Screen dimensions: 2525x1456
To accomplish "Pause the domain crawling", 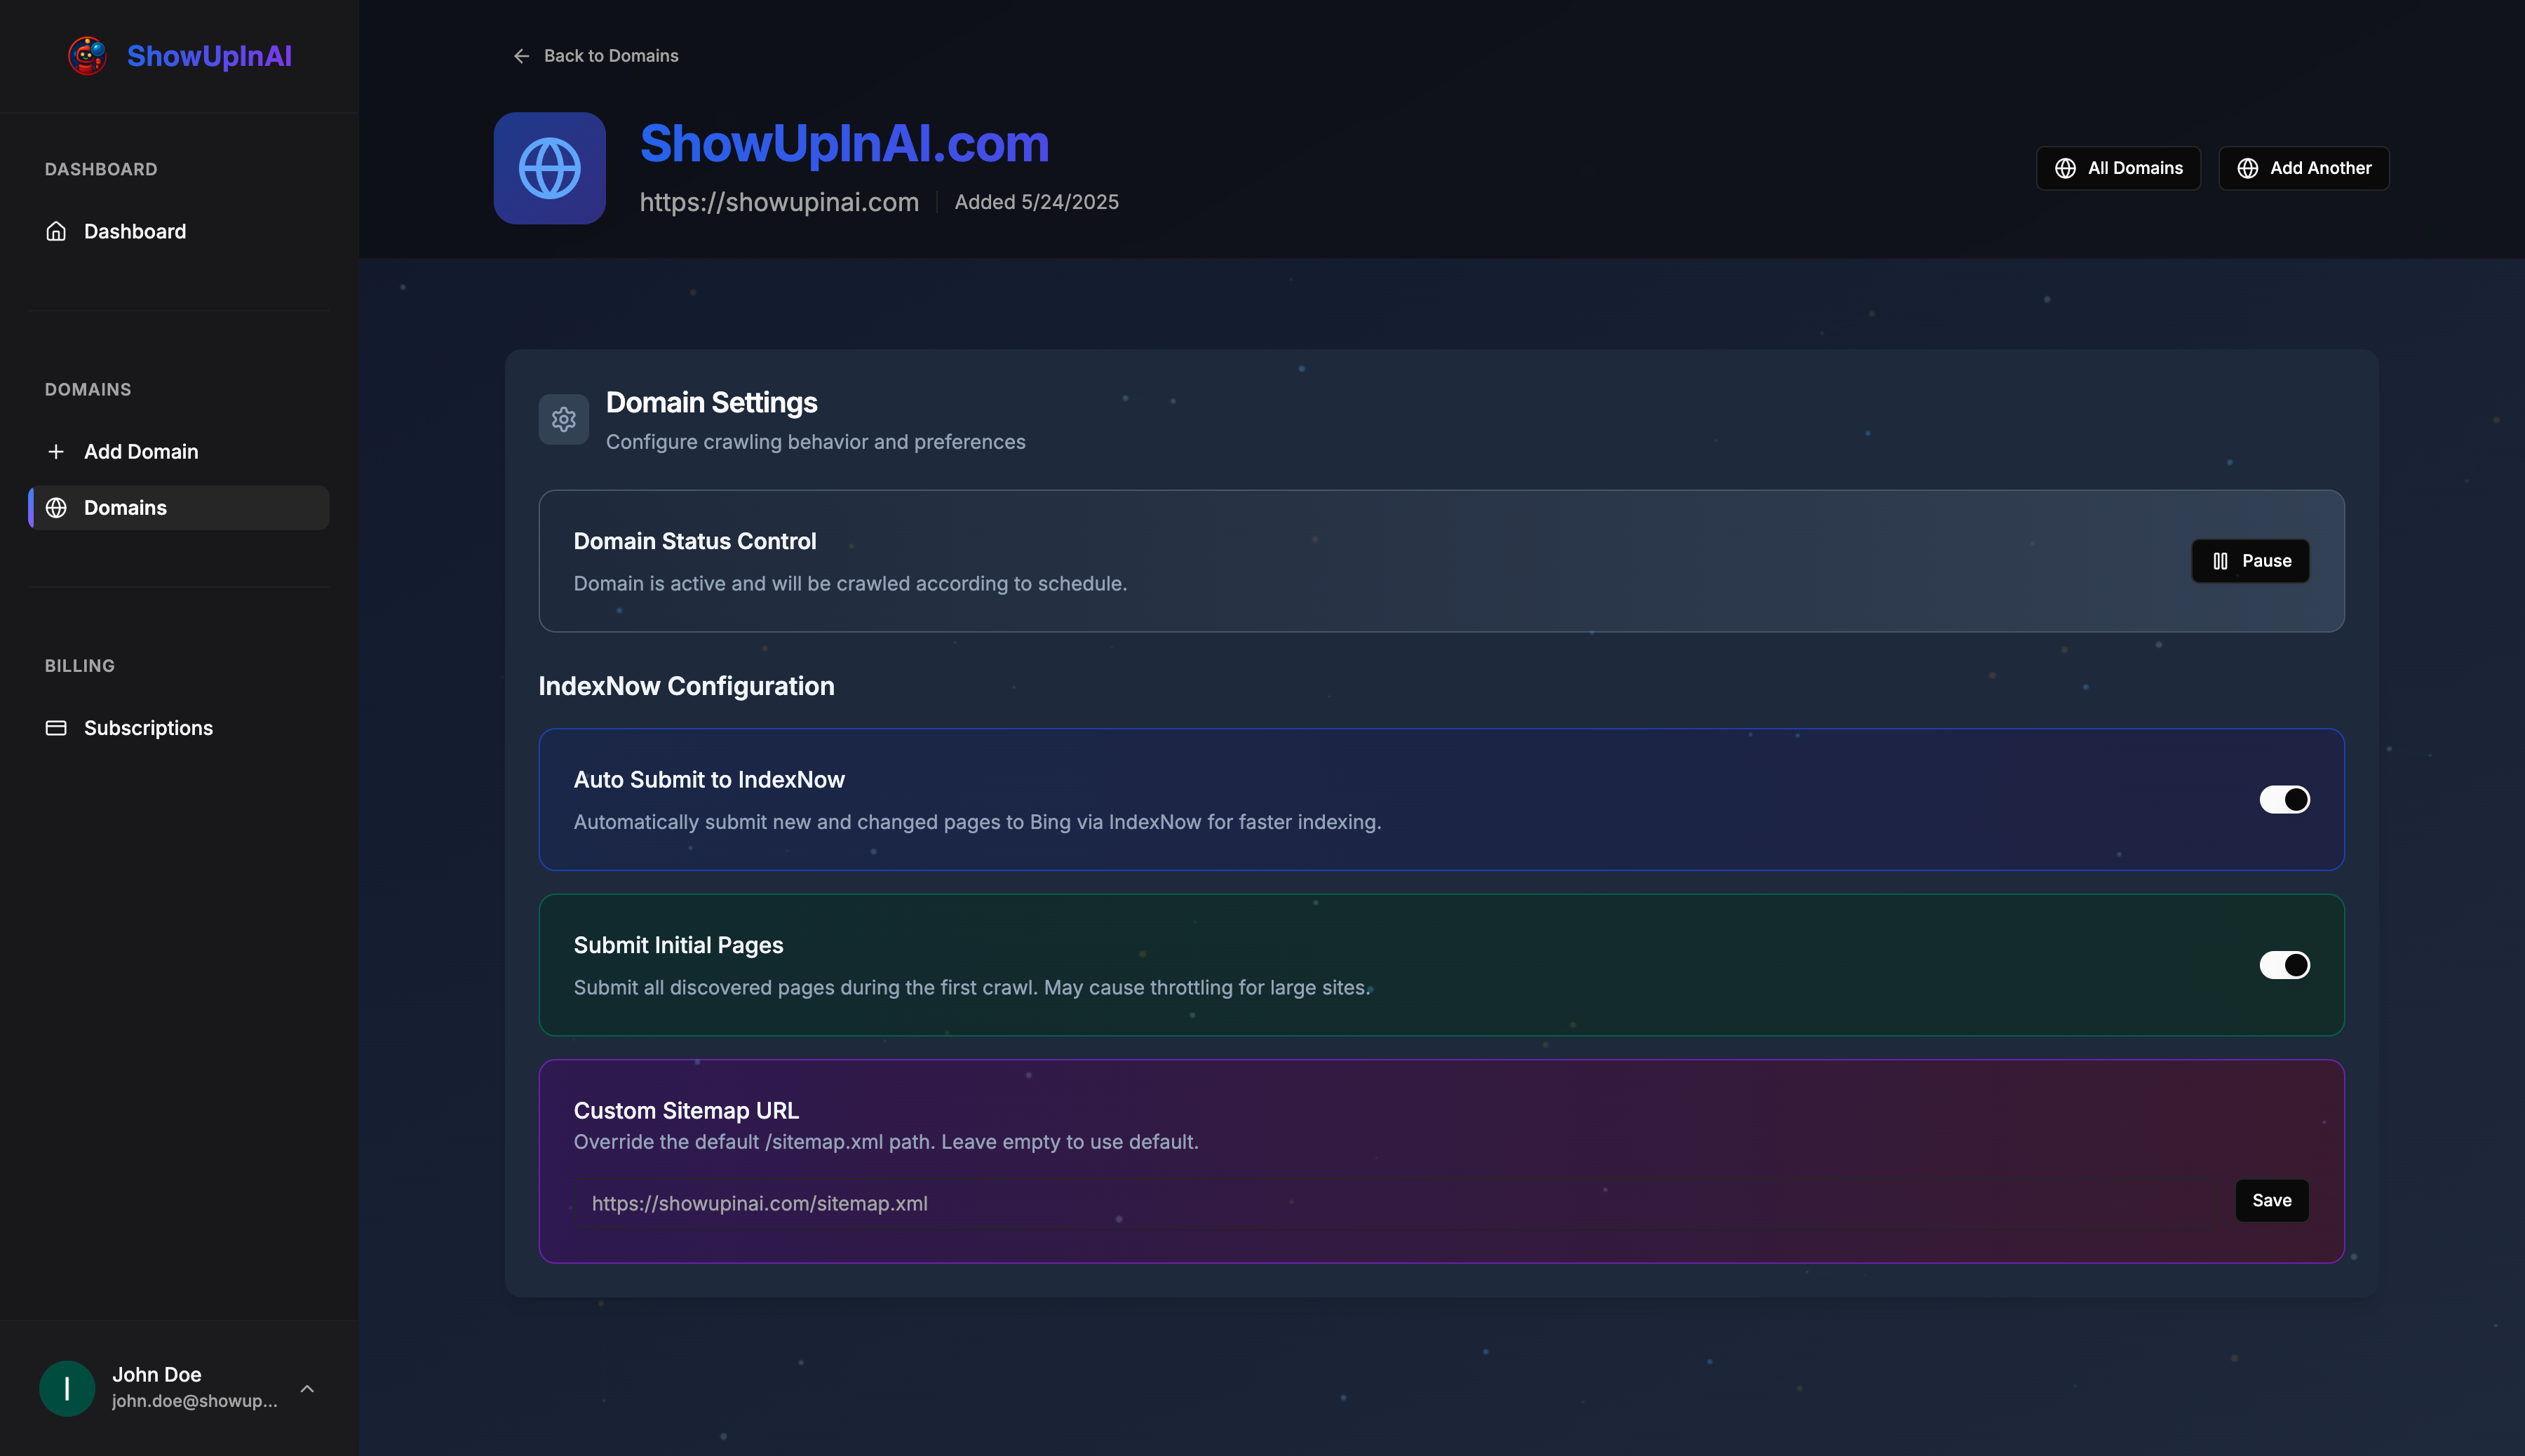I will coord(2250,561).
